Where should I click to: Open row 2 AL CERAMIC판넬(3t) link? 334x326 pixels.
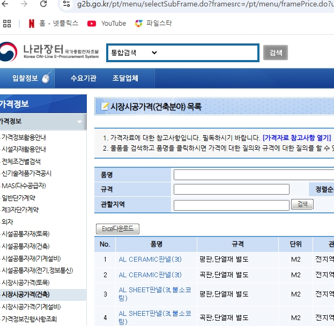[x=150, y=275]
